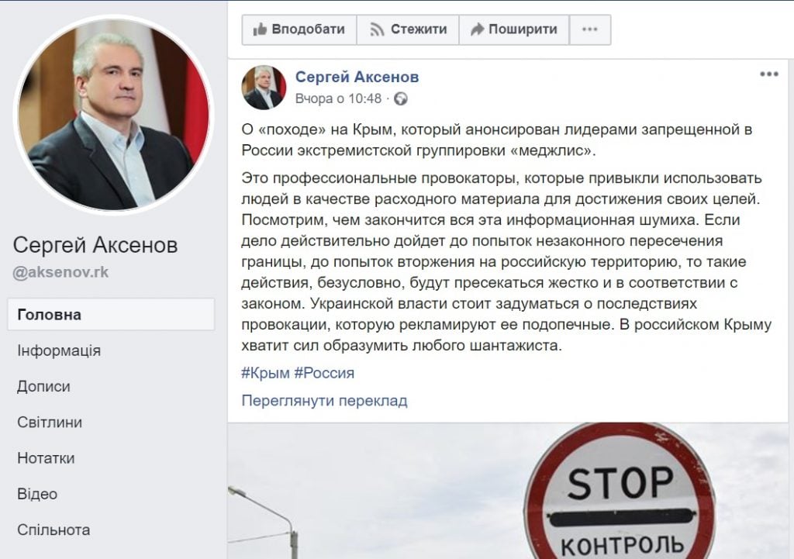Open the post options three-dot menu

pos(768,74)
